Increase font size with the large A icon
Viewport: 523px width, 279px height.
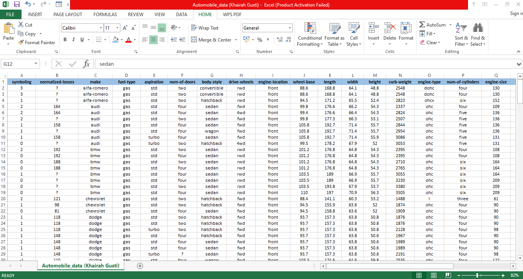[x=125, y=28]
